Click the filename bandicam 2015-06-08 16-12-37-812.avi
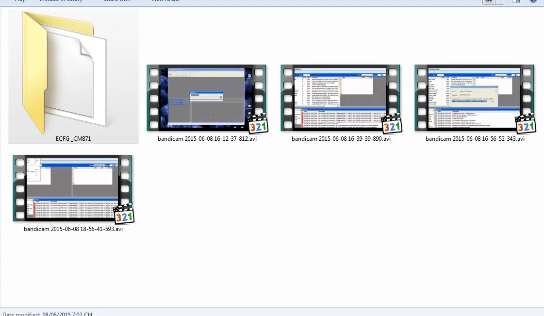This screenshot has height=316, width=544. click(x=207, y=139)
